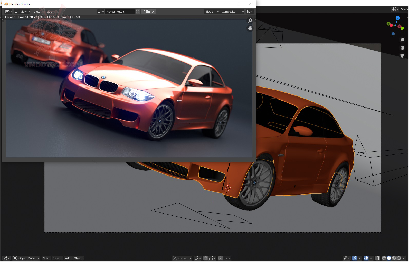This screenshot has height=262, width=409.
Task: Open the Object menu in 3D viewport
Action: [x=78, y=258]
